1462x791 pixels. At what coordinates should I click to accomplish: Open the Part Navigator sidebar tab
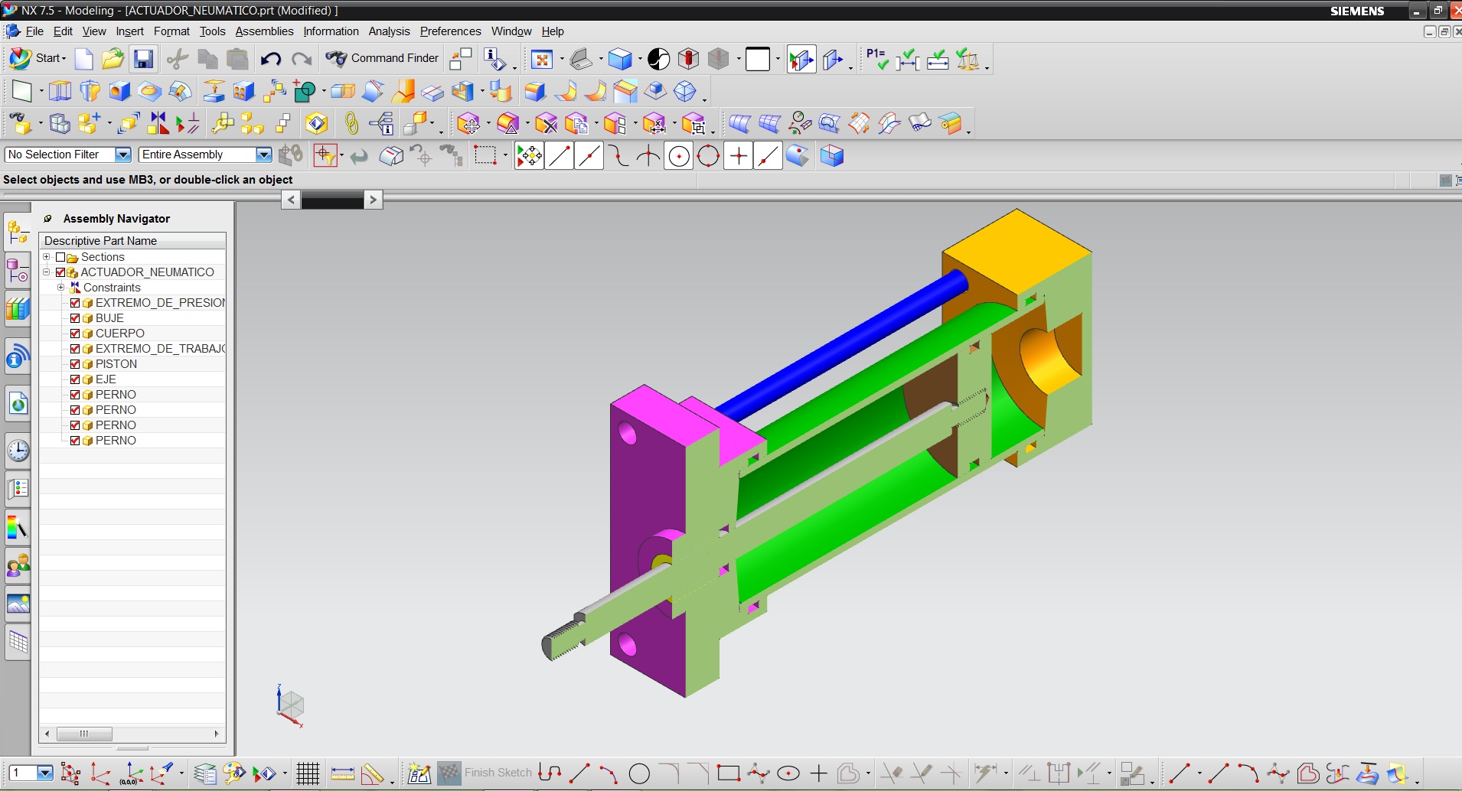18,271
